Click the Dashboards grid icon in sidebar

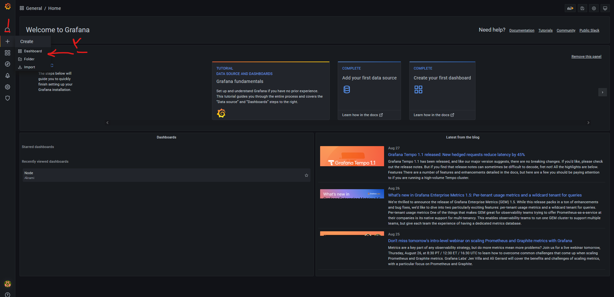8,53
